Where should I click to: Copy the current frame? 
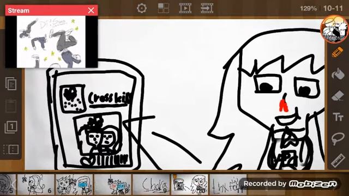coord(11,84)
